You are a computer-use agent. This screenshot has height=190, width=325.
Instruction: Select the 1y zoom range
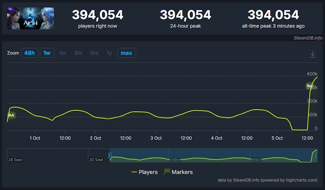pos(109,53)
